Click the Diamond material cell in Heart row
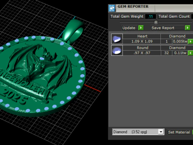This screenshot has width=193, height=145. pos(177,36)
